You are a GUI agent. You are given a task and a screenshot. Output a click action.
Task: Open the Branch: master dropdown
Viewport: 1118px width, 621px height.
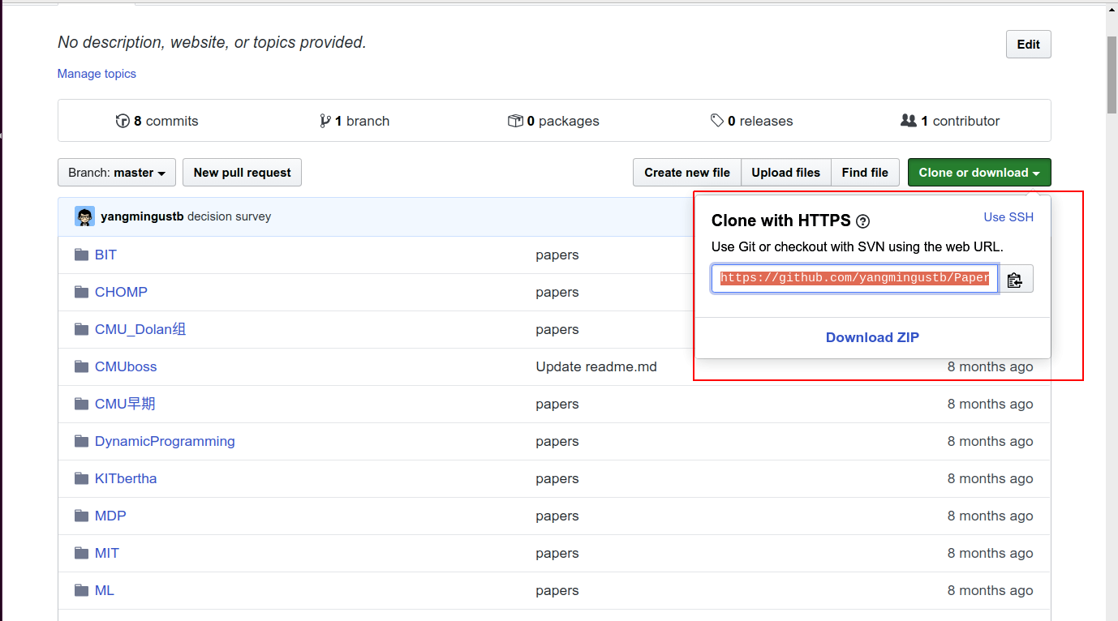click(117, 173)
